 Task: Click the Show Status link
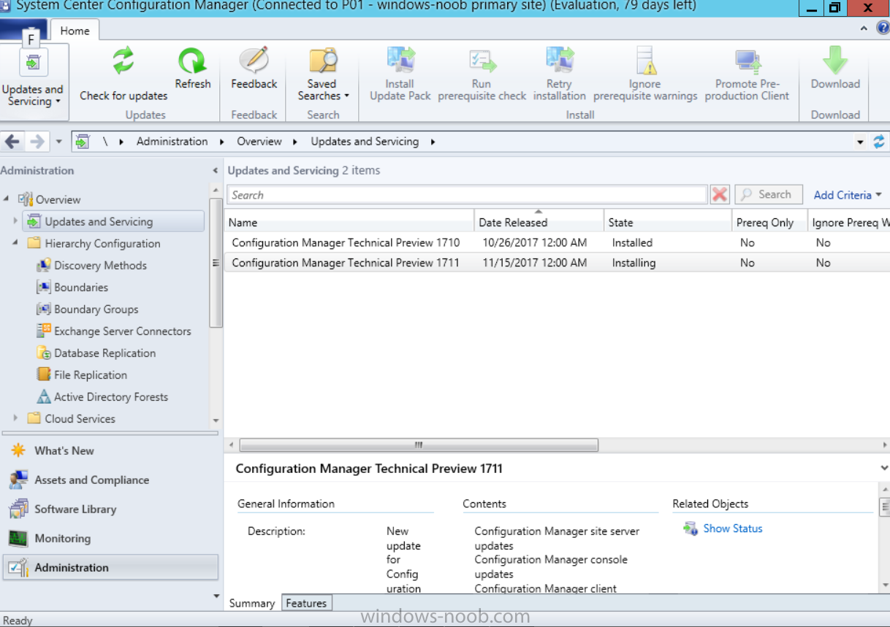(x=733, y=528)
